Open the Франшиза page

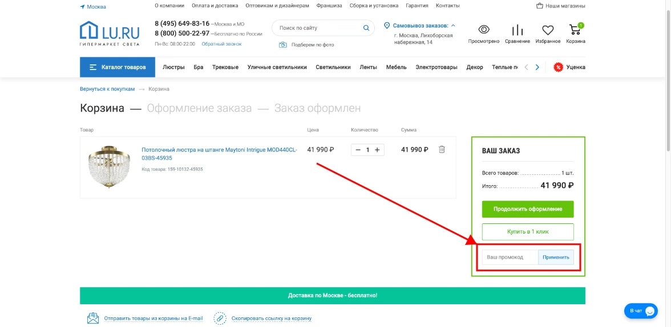click(x=329, y=6)
